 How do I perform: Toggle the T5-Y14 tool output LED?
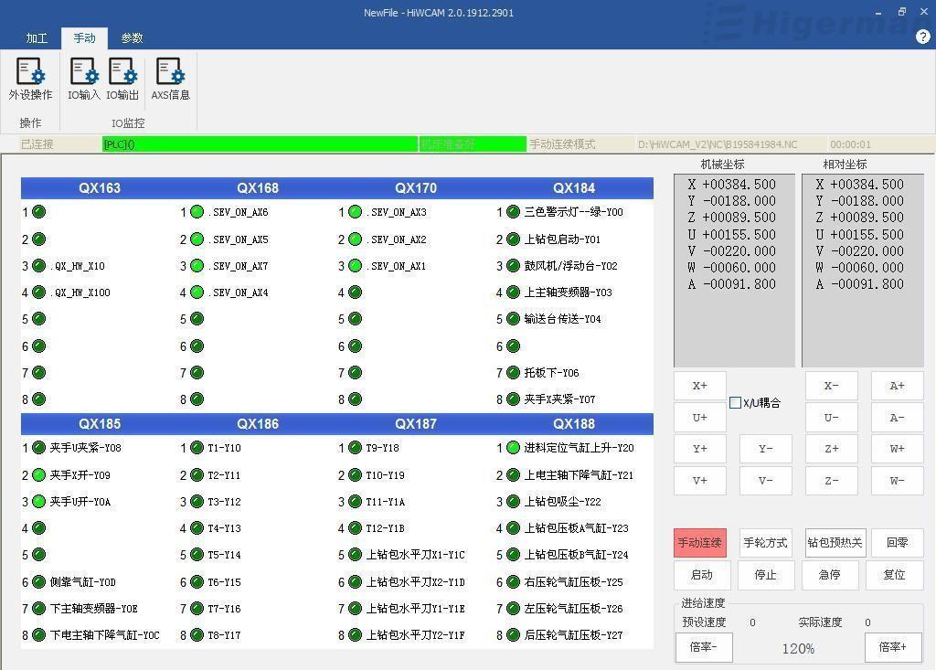click(x=197, y=555)
